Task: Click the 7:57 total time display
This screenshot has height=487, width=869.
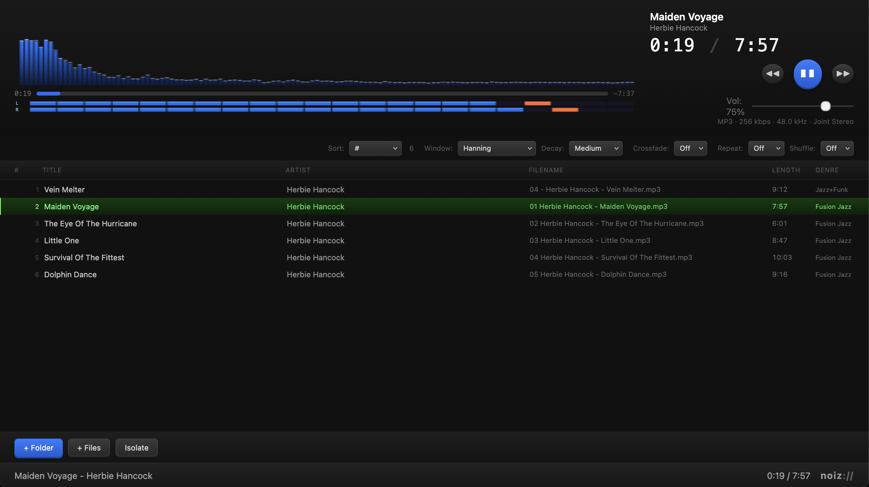Action: click(756, 45)
